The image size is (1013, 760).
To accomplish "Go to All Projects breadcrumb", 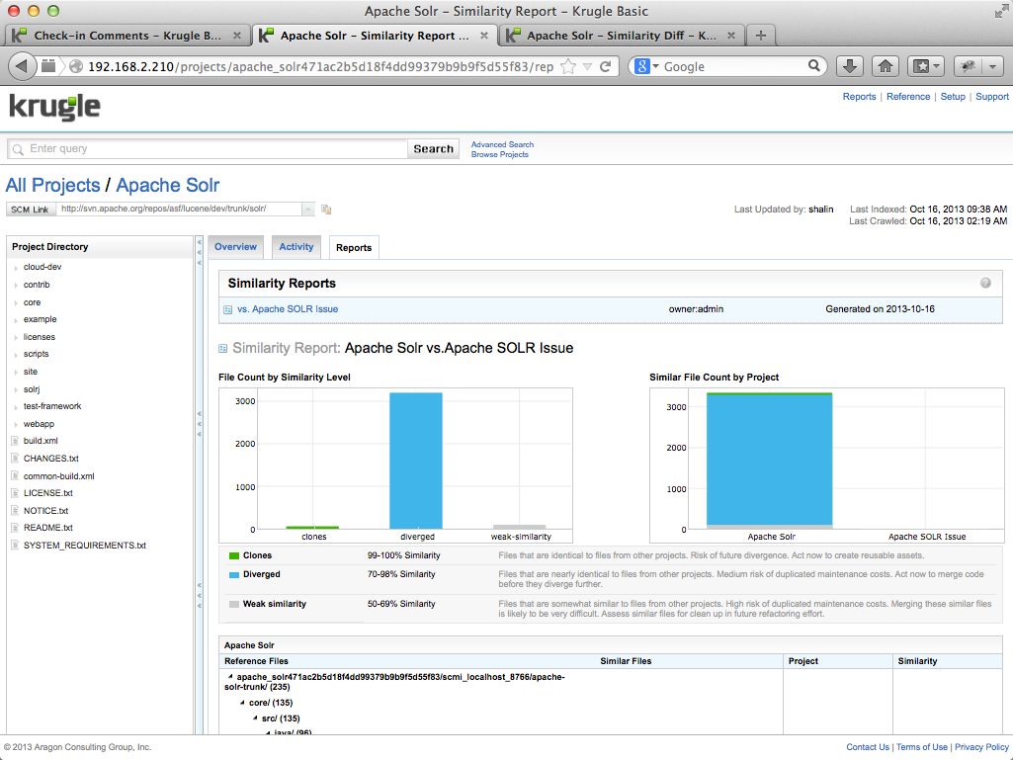I will click(53, 186).
